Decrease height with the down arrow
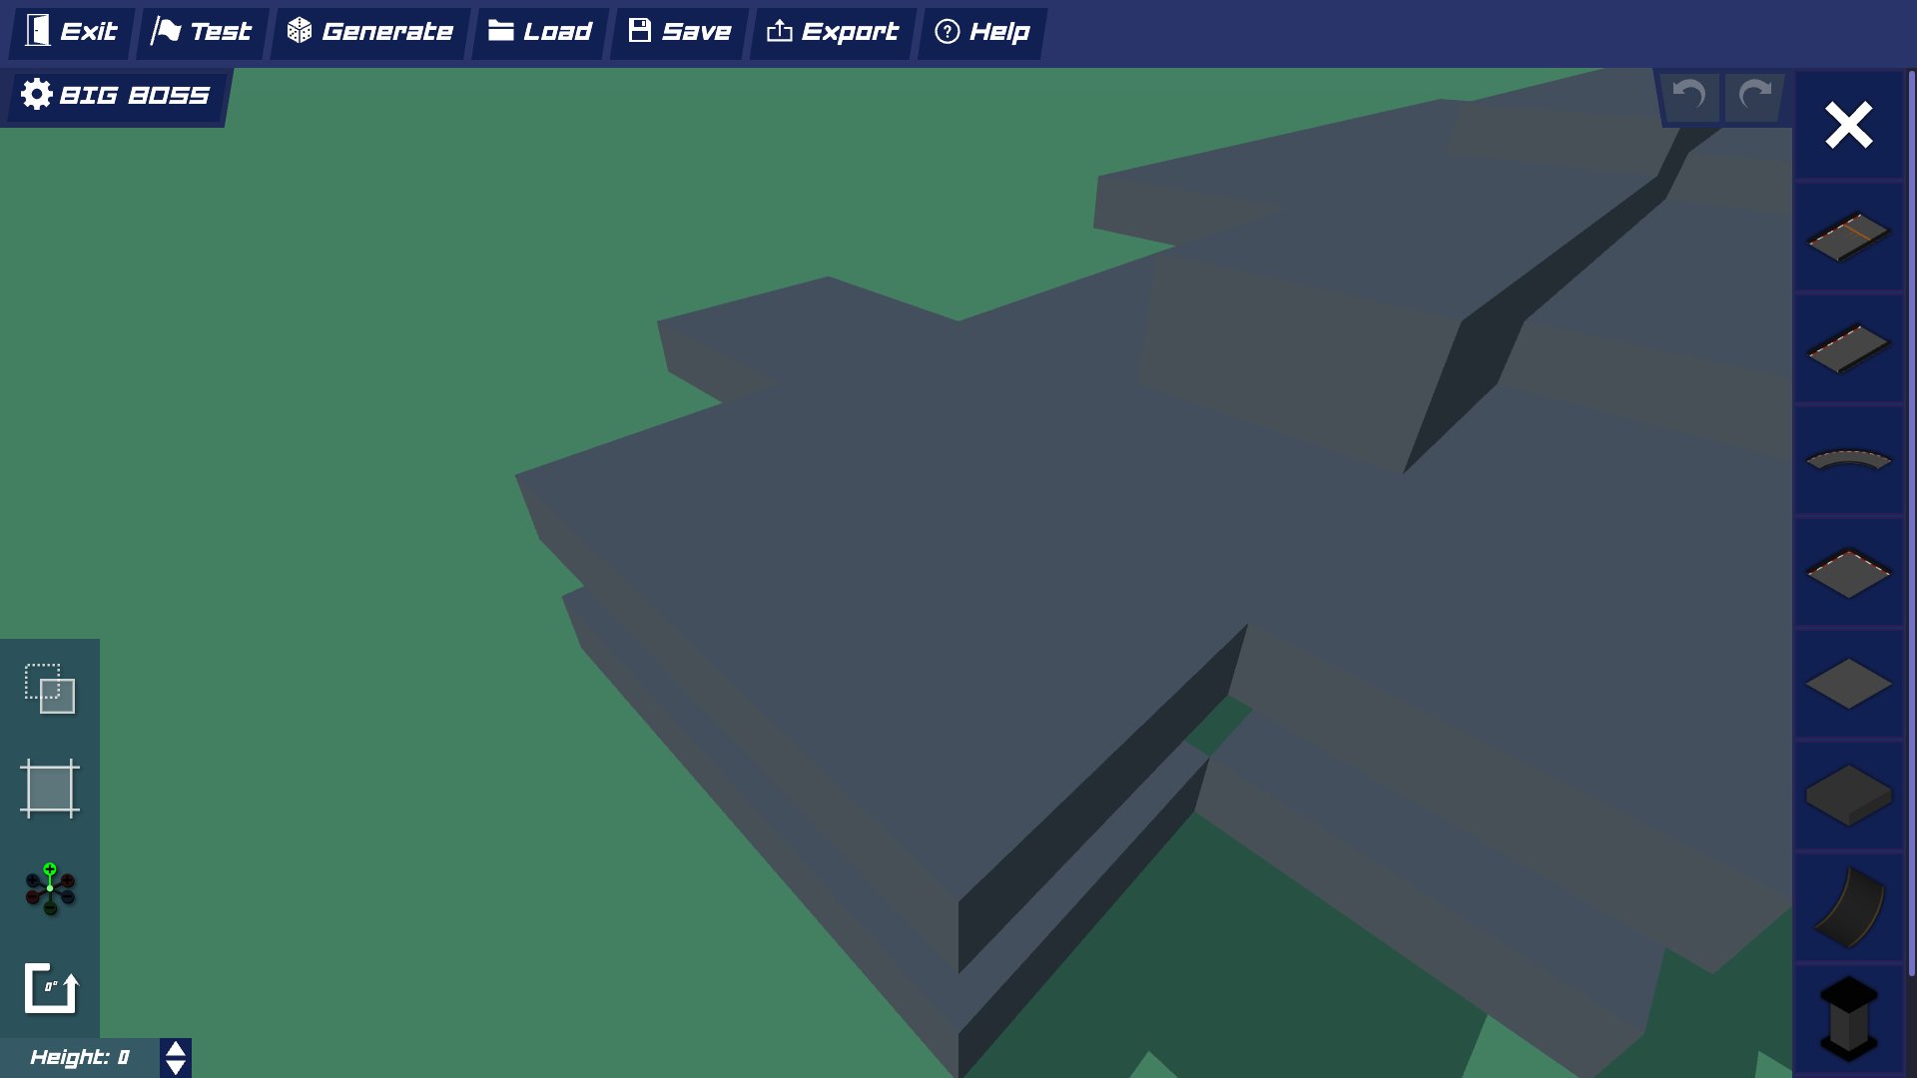The height and width of the screenshot is (1078, 1917). (x=176, y=1067)
